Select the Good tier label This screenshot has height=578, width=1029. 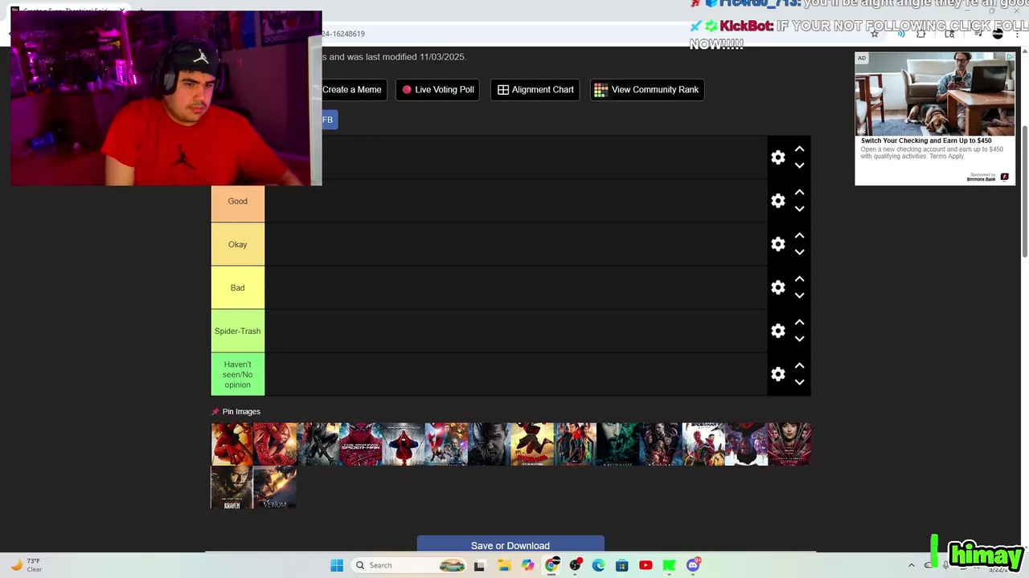237,201
